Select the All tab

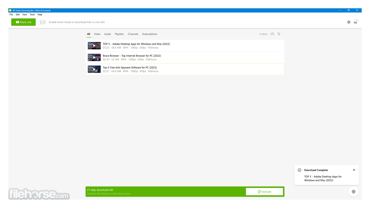pyautogui.click(x=89, y=34)
